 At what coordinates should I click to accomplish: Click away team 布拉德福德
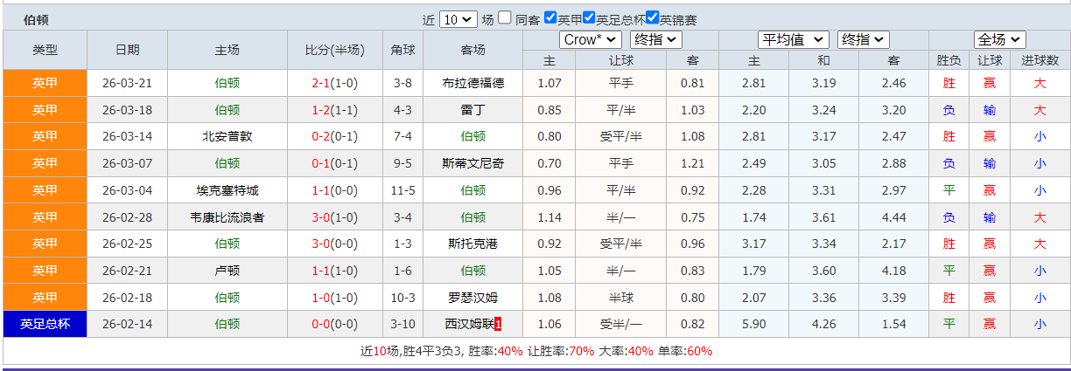pos(473,83)
